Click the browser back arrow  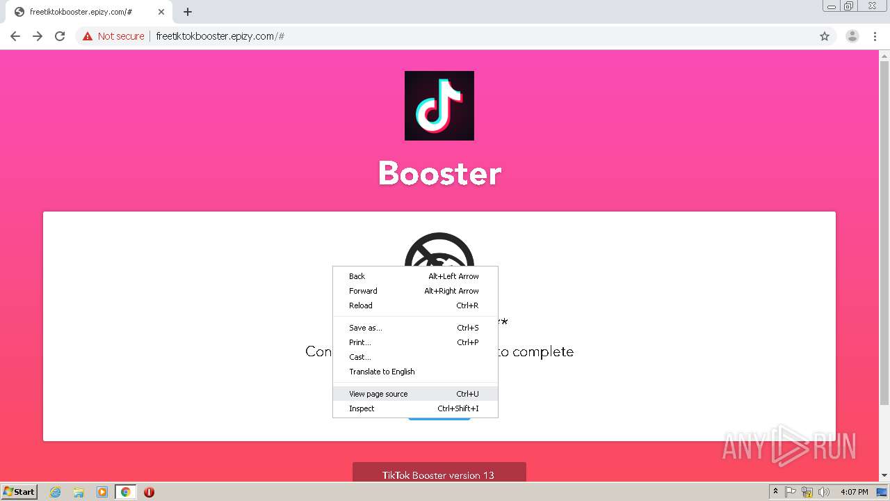click(x=15, y=36)
